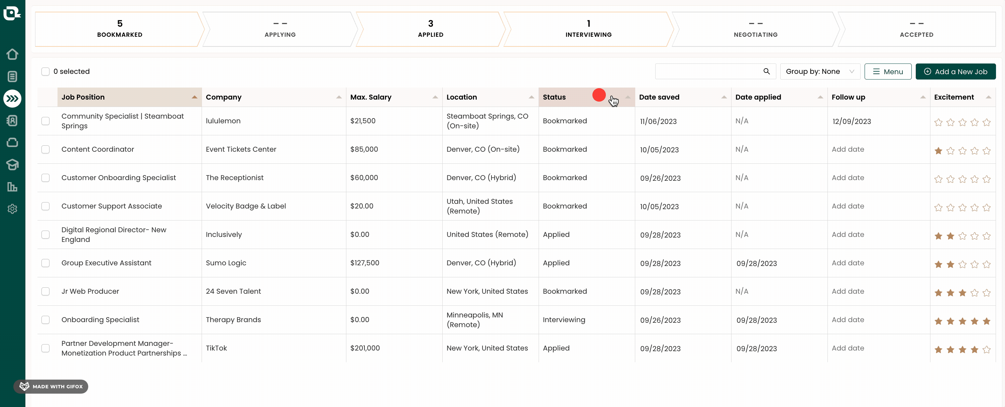Switch to the Bookmarked stage tab
Viewport: 1005px width, 407px height.
(119, 29)
